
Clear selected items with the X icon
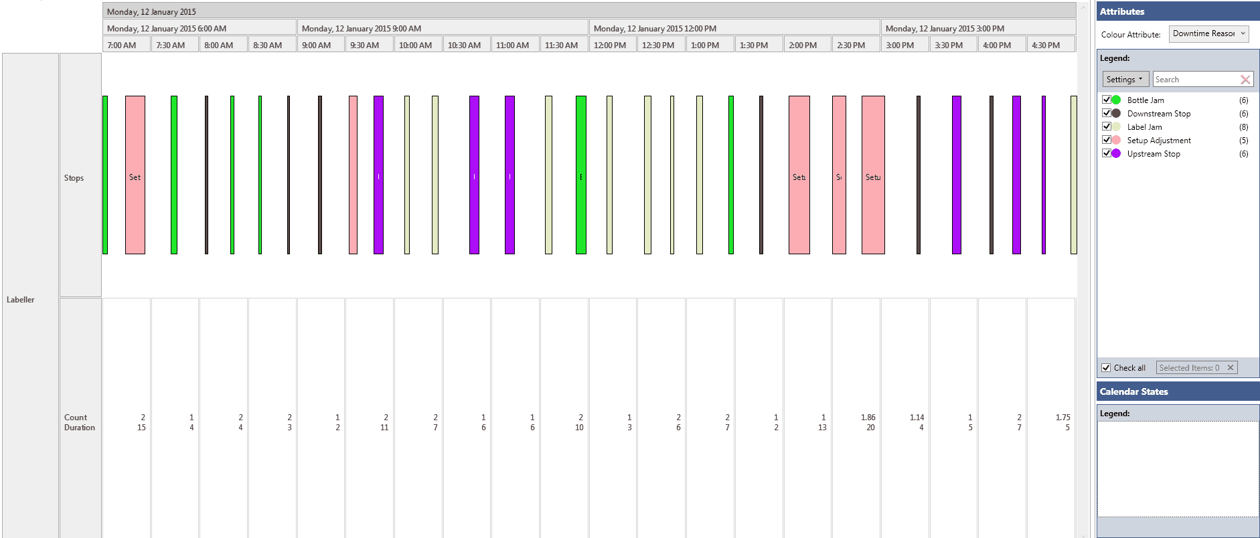point(1230,367)
